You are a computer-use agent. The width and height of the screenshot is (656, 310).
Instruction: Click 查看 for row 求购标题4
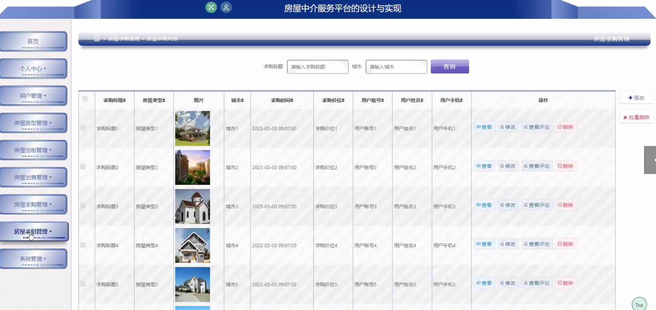tap(484, 244)
